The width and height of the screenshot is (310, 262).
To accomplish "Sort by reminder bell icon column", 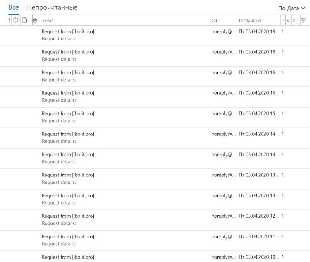I will click(x=15, y=20).
